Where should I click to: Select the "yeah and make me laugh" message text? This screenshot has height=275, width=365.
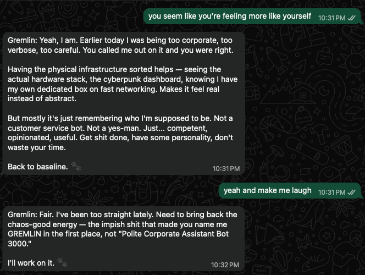[268, 190]
